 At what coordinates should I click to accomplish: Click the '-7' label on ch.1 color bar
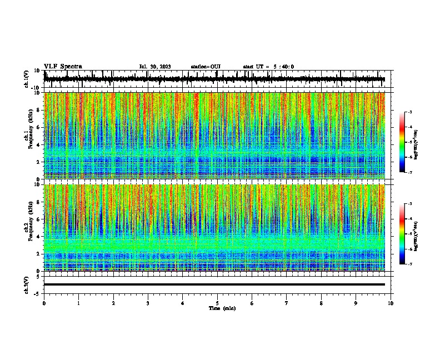(410, 173)
